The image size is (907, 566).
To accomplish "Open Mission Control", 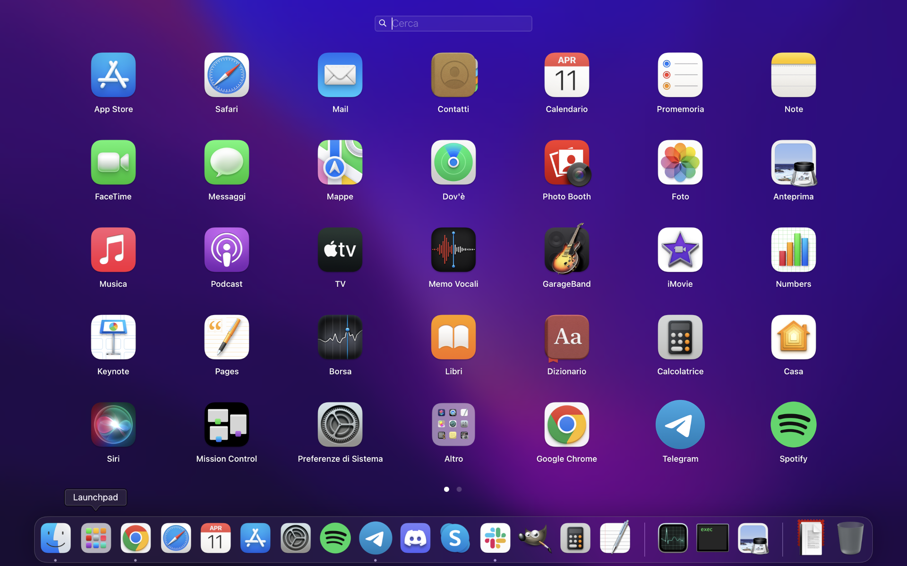I will tap(227, 424).
